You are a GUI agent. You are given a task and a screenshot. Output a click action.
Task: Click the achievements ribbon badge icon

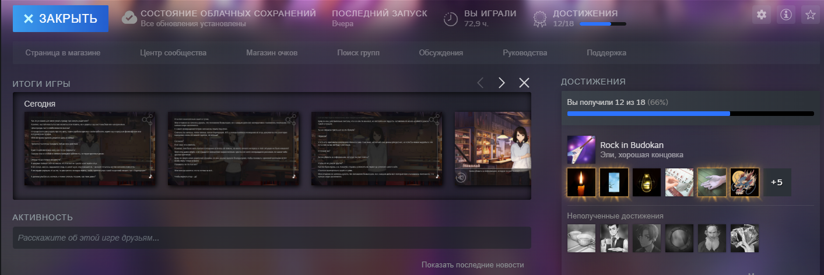[x=540, y=20]
